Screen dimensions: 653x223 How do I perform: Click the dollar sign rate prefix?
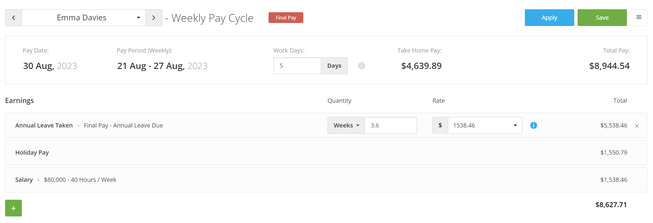(x=440, y=125)
